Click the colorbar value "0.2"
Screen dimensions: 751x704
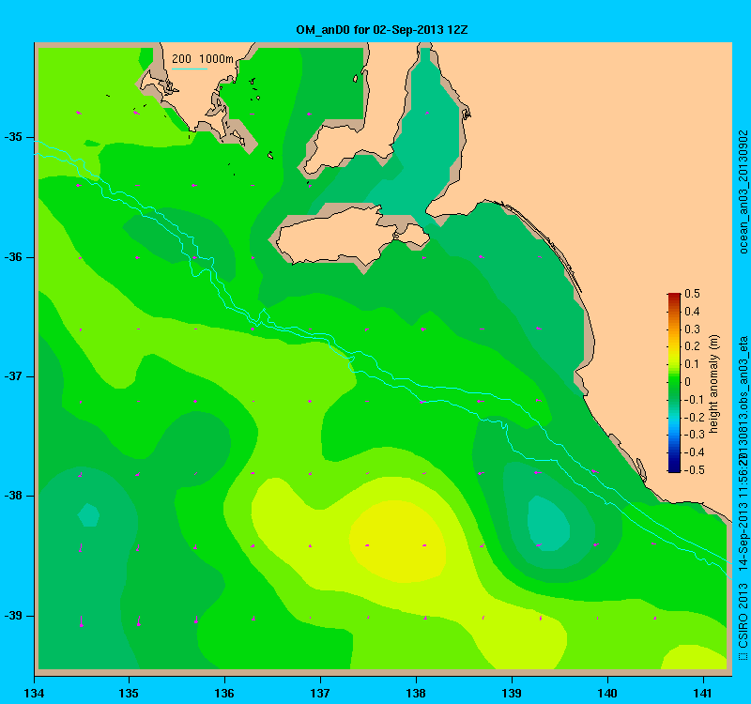[x=692, y=346]
